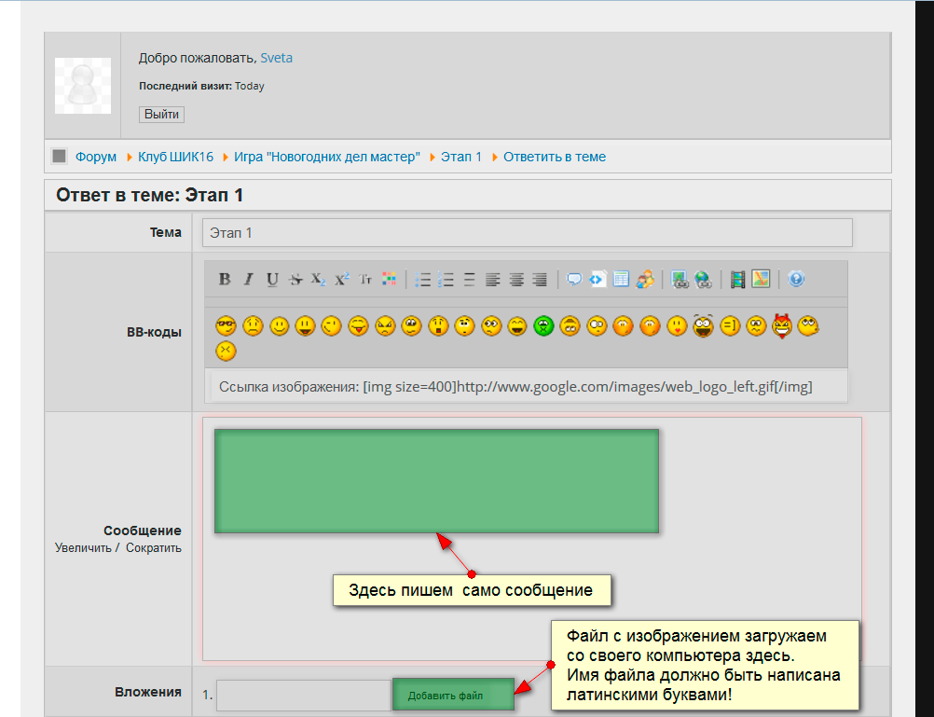The image size is (934, 717).
Task: Insert superscript text tag
Action: 342,279
